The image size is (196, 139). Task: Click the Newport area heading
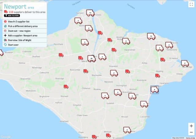(19, 7)
